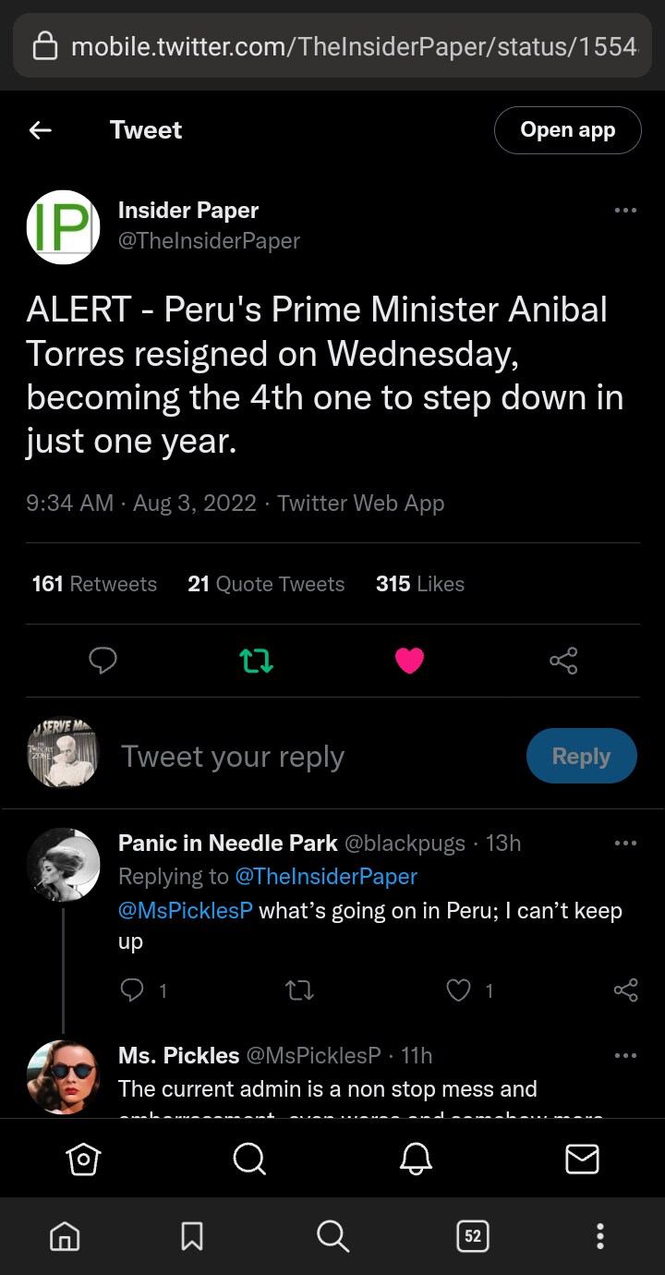Open the Twitter search tab

[x=249, y=1159]
